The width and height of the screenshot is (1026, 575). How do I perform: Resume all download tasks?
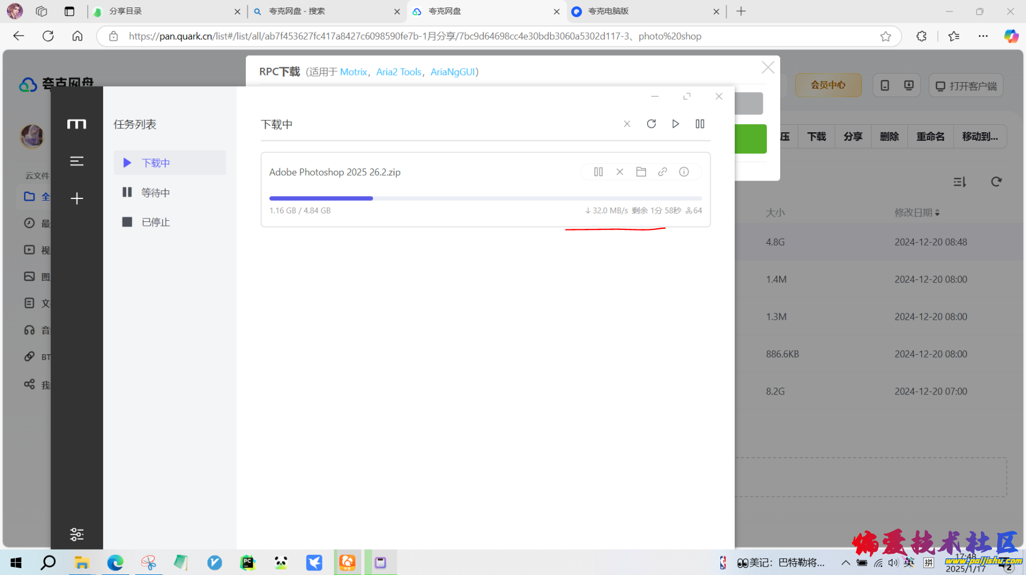pyautogui.click(x=675, y=124)
